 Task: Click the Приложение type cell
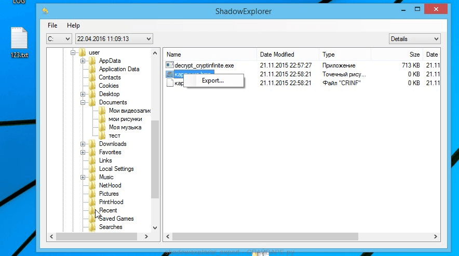click(x=339, y=65)
